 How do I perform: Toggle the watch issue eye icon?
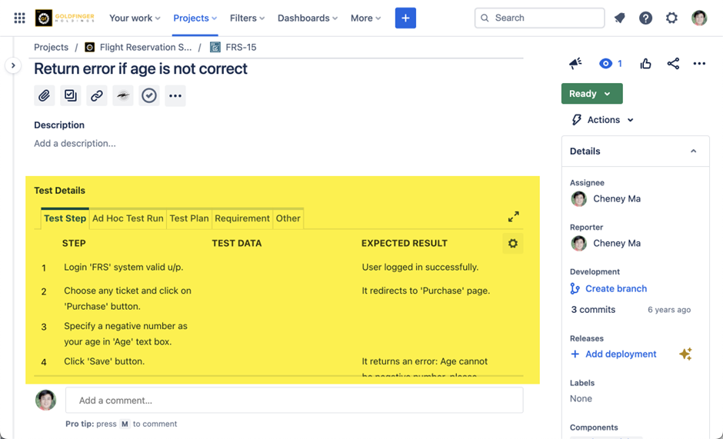606,64
